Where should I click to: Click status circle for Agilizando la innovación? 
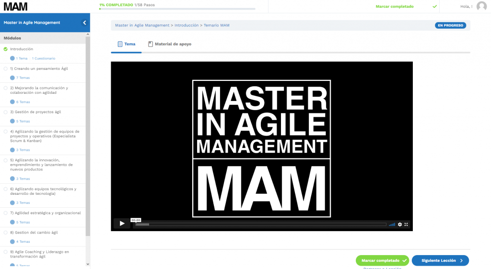[6, 160]
